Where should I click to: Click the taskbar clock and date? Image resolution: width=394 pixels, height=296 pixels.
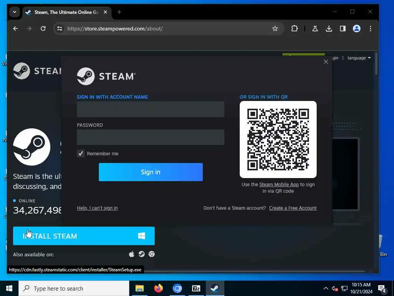coord(361,288)
